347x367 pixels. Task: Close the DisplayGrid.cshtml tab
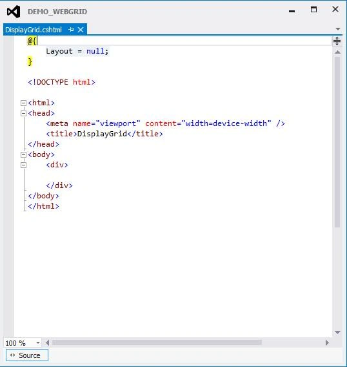[81, 30]
